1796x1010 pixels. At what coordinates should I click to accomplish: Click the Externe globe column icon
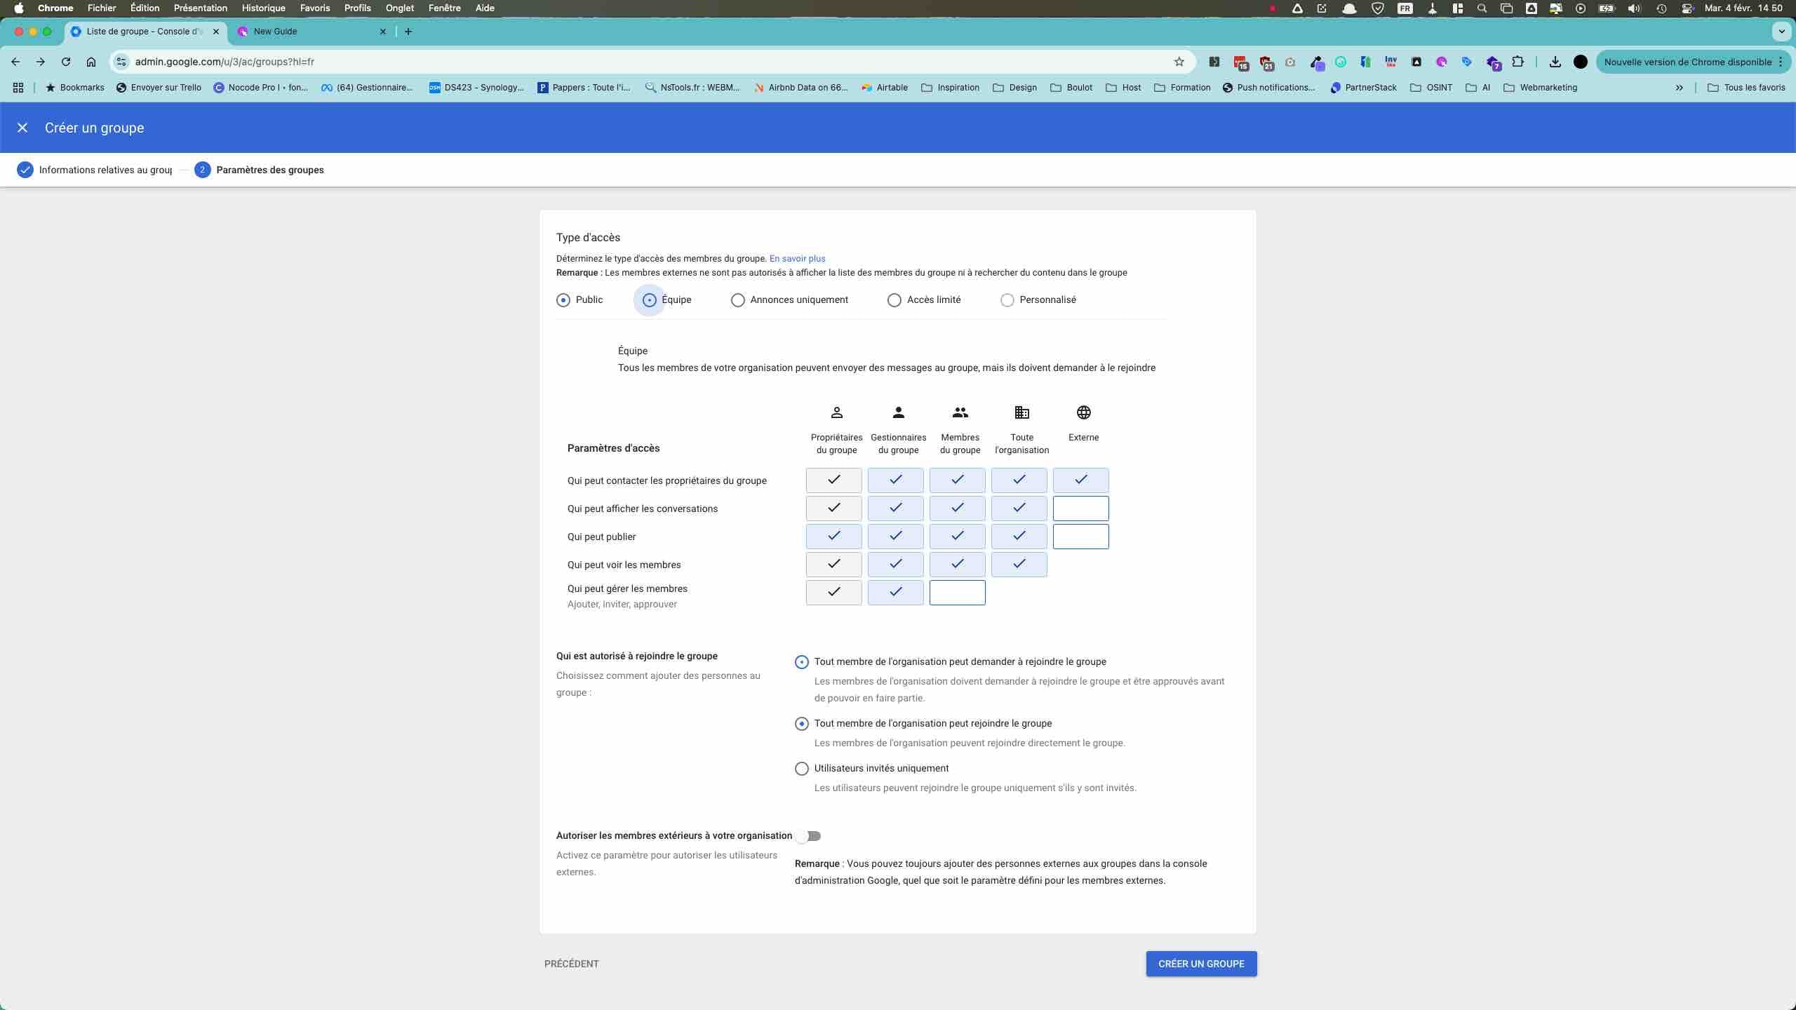tap(1083, 412)
